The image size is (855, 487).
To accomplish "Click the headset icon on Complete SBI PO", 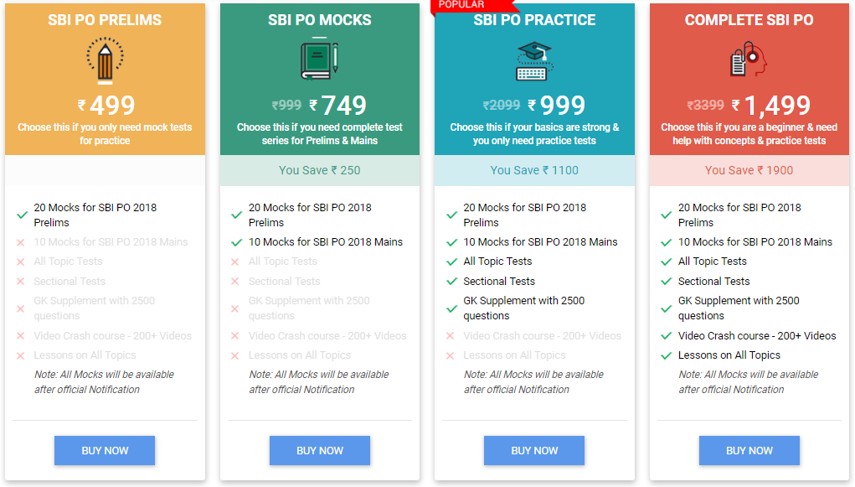I will tap(749, 60).
